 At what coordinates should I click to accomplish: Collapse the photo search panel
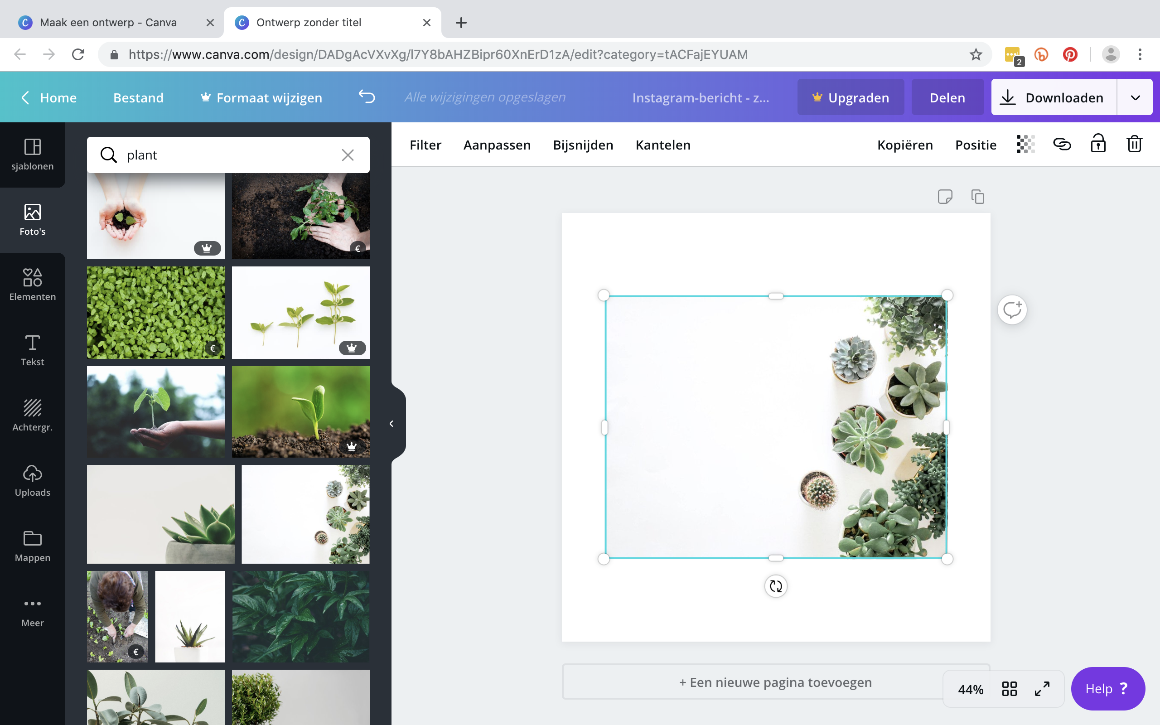392,423
